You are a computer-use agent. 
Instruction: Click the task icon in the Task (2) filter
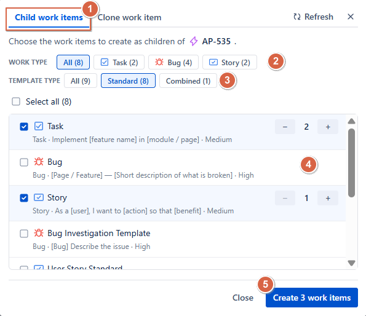105,62
